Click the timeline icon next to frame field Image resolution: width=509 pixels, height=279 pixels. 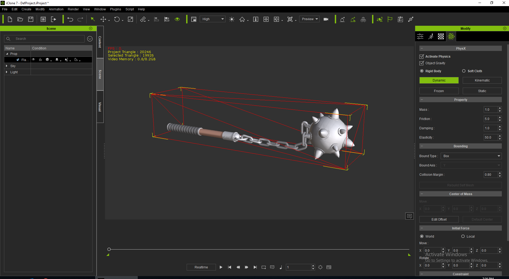click(x=329, y=267)
